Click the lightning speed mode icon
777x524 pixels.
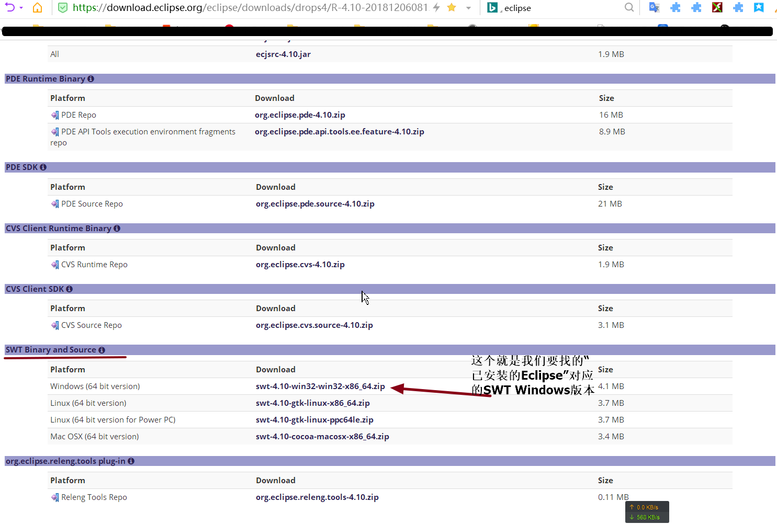coord(436,7)
